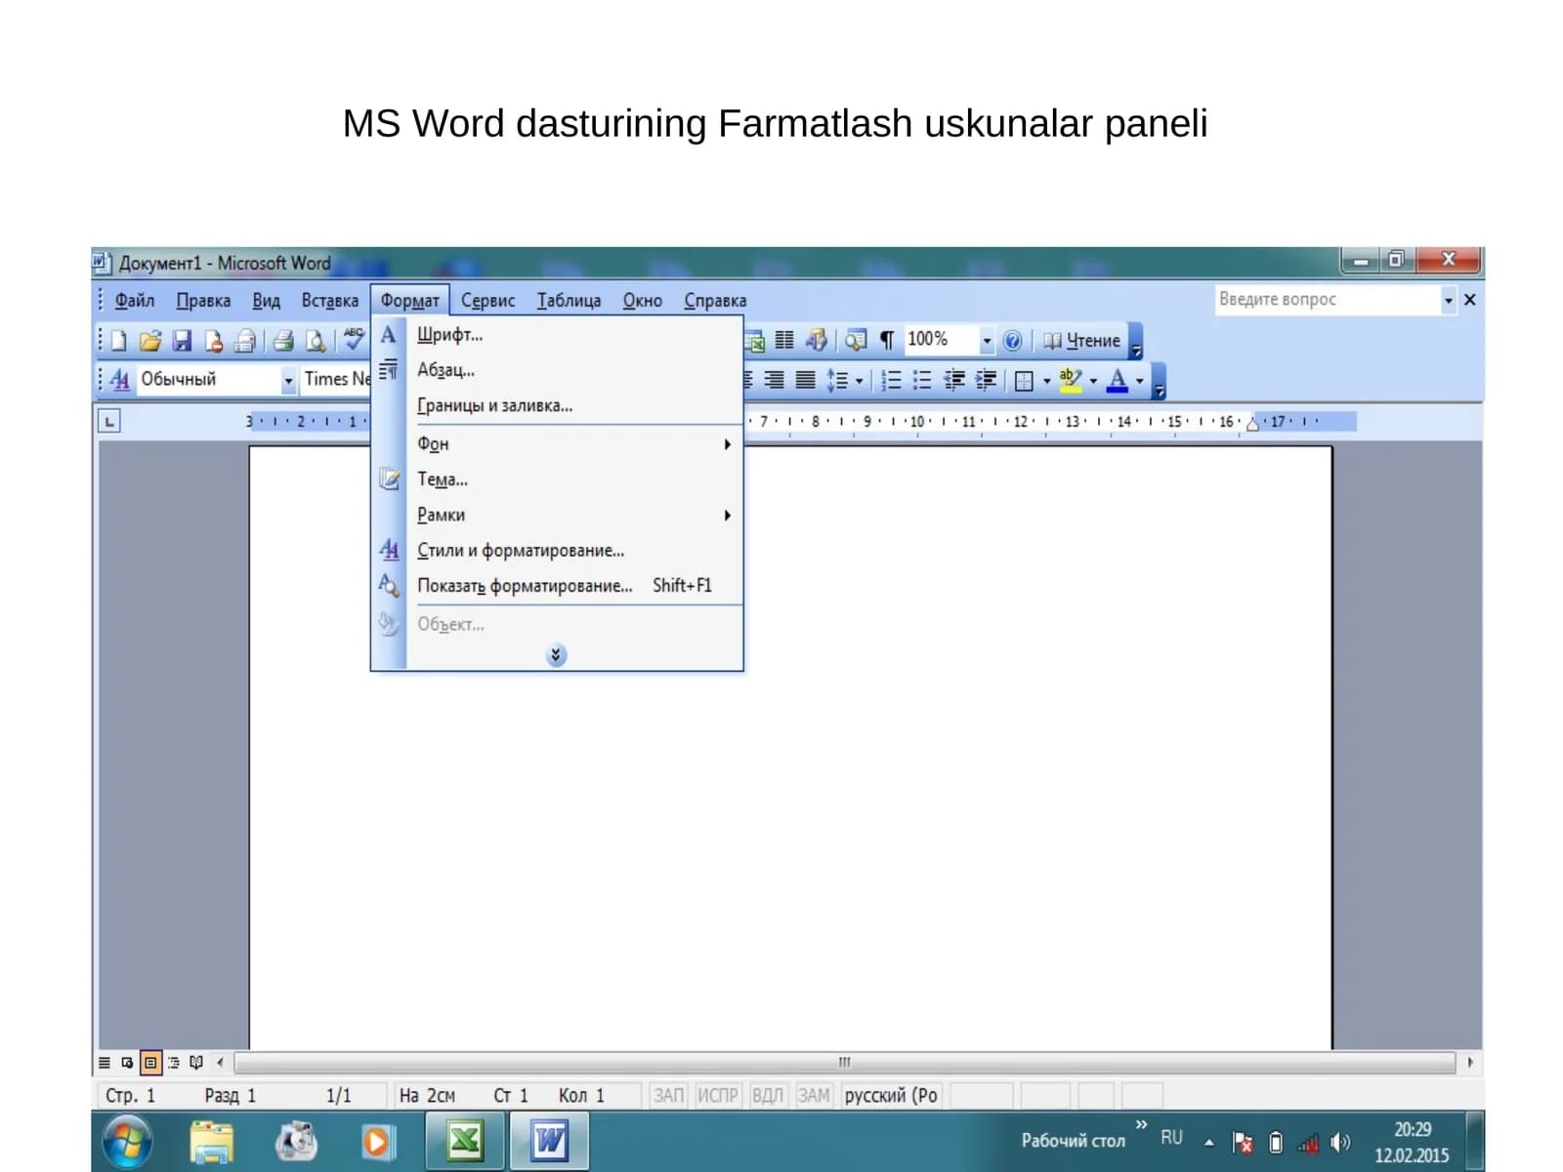Toggle ВДЛ extend selection indicator
Screen dimensions: 1563x1172
[768, 1096]
